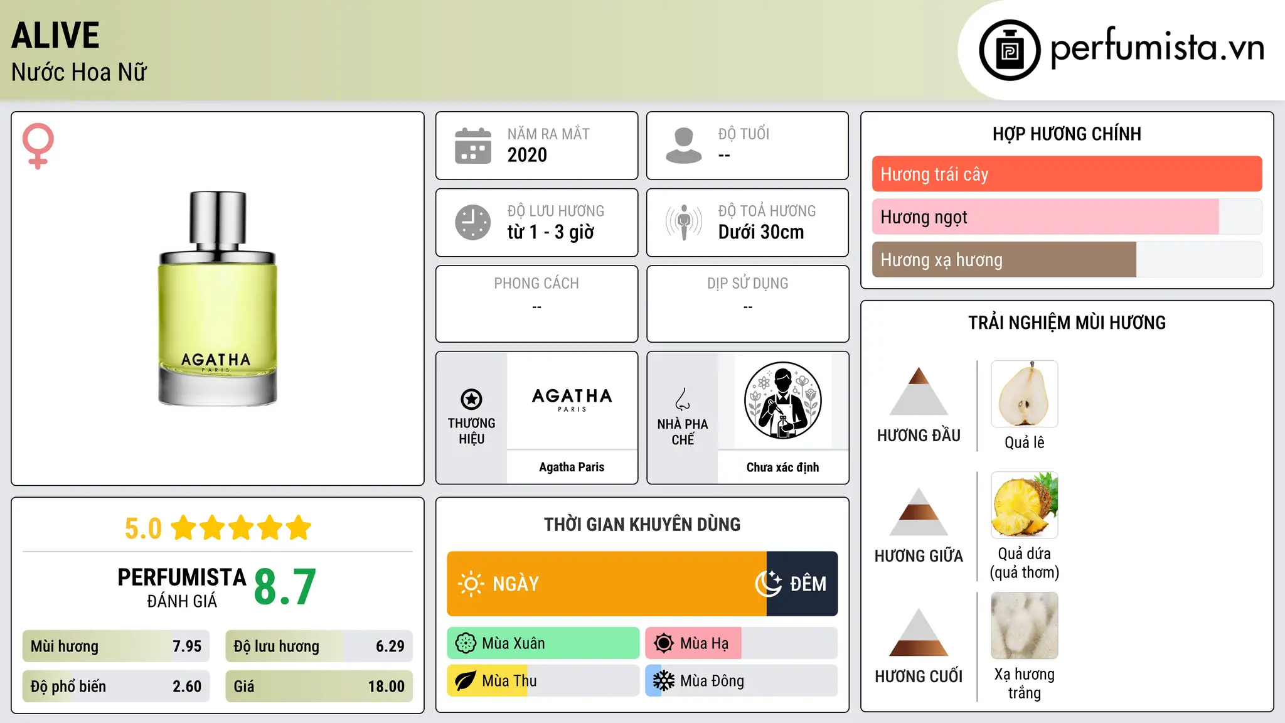Screen dimensions: 1285x723
Task: Click the nose icon above Nhà pha chế
Action: pyautogui.click(x=683, y=399)
